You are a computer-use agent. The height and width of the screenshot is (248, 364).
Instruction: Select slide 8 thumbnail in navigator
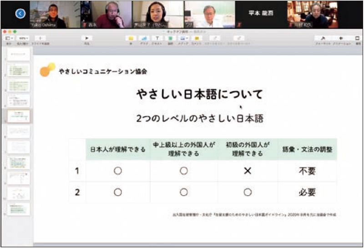[x=18, y=162]
